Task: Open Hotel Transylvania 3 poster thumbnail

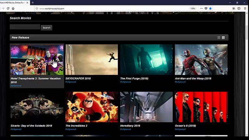Action: [37, 59]
